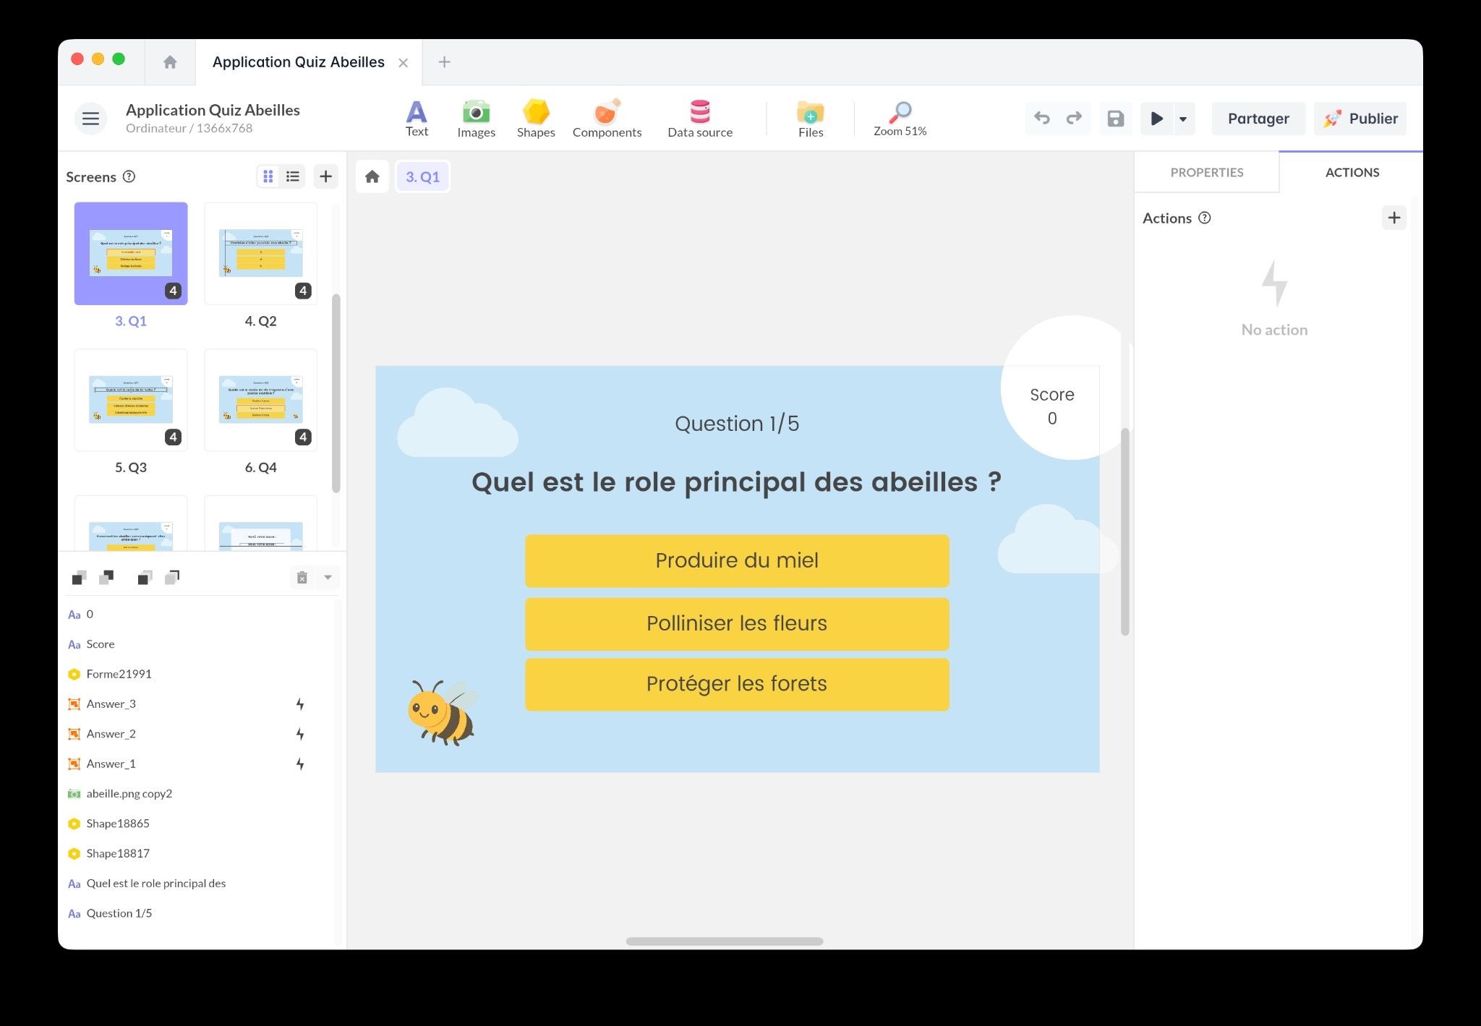Viewport: 1481px width, 1026px height.
Task: Select the Shapes tool
Action: tap(535, 118)
